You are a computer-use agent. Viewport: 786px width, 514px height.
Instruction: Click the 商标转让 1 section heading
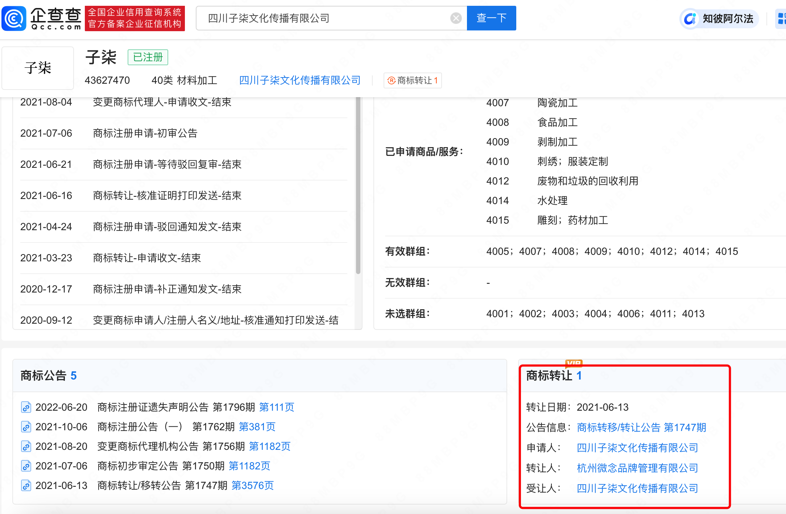554,376
